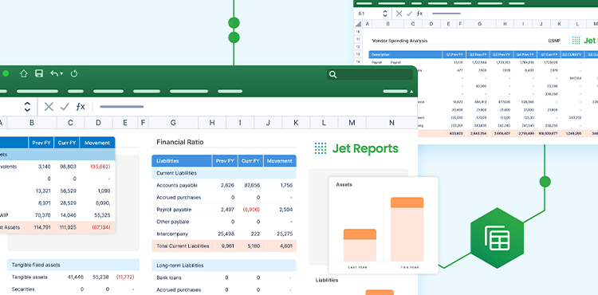Viewport: 598px width, 295px height.
Task: Select column N header in front window
Action: (391, 123)
